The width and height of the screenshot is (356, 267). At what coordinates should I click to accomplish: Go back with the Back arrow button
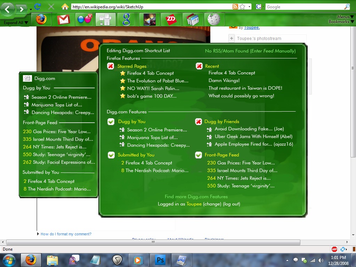(x=8, y=9)
